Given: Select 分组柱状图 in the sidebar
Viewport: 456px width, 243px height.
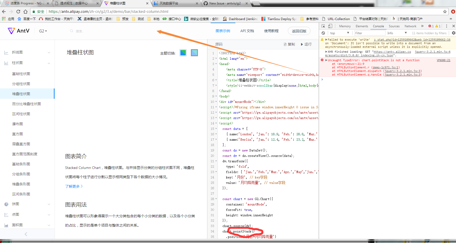Looking at the screenshot, I should point(21,84).
